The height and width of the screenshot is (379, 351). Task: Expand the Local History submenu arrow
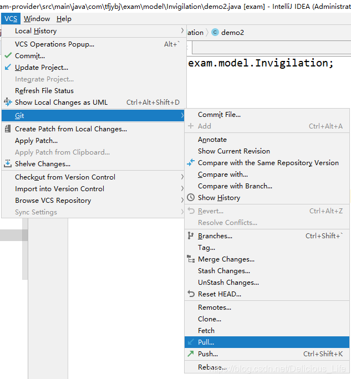182,30
